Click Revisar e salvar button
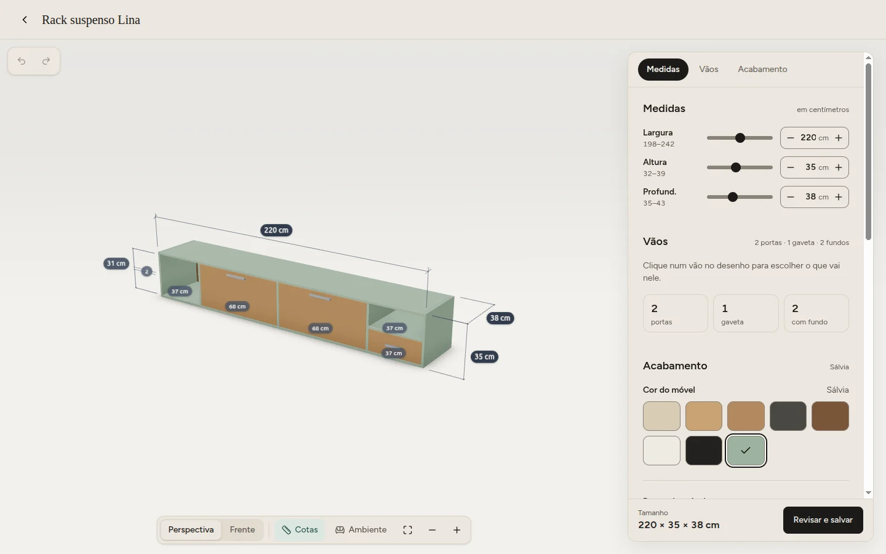This screenshot has height=554, width=886. [823, 520]
